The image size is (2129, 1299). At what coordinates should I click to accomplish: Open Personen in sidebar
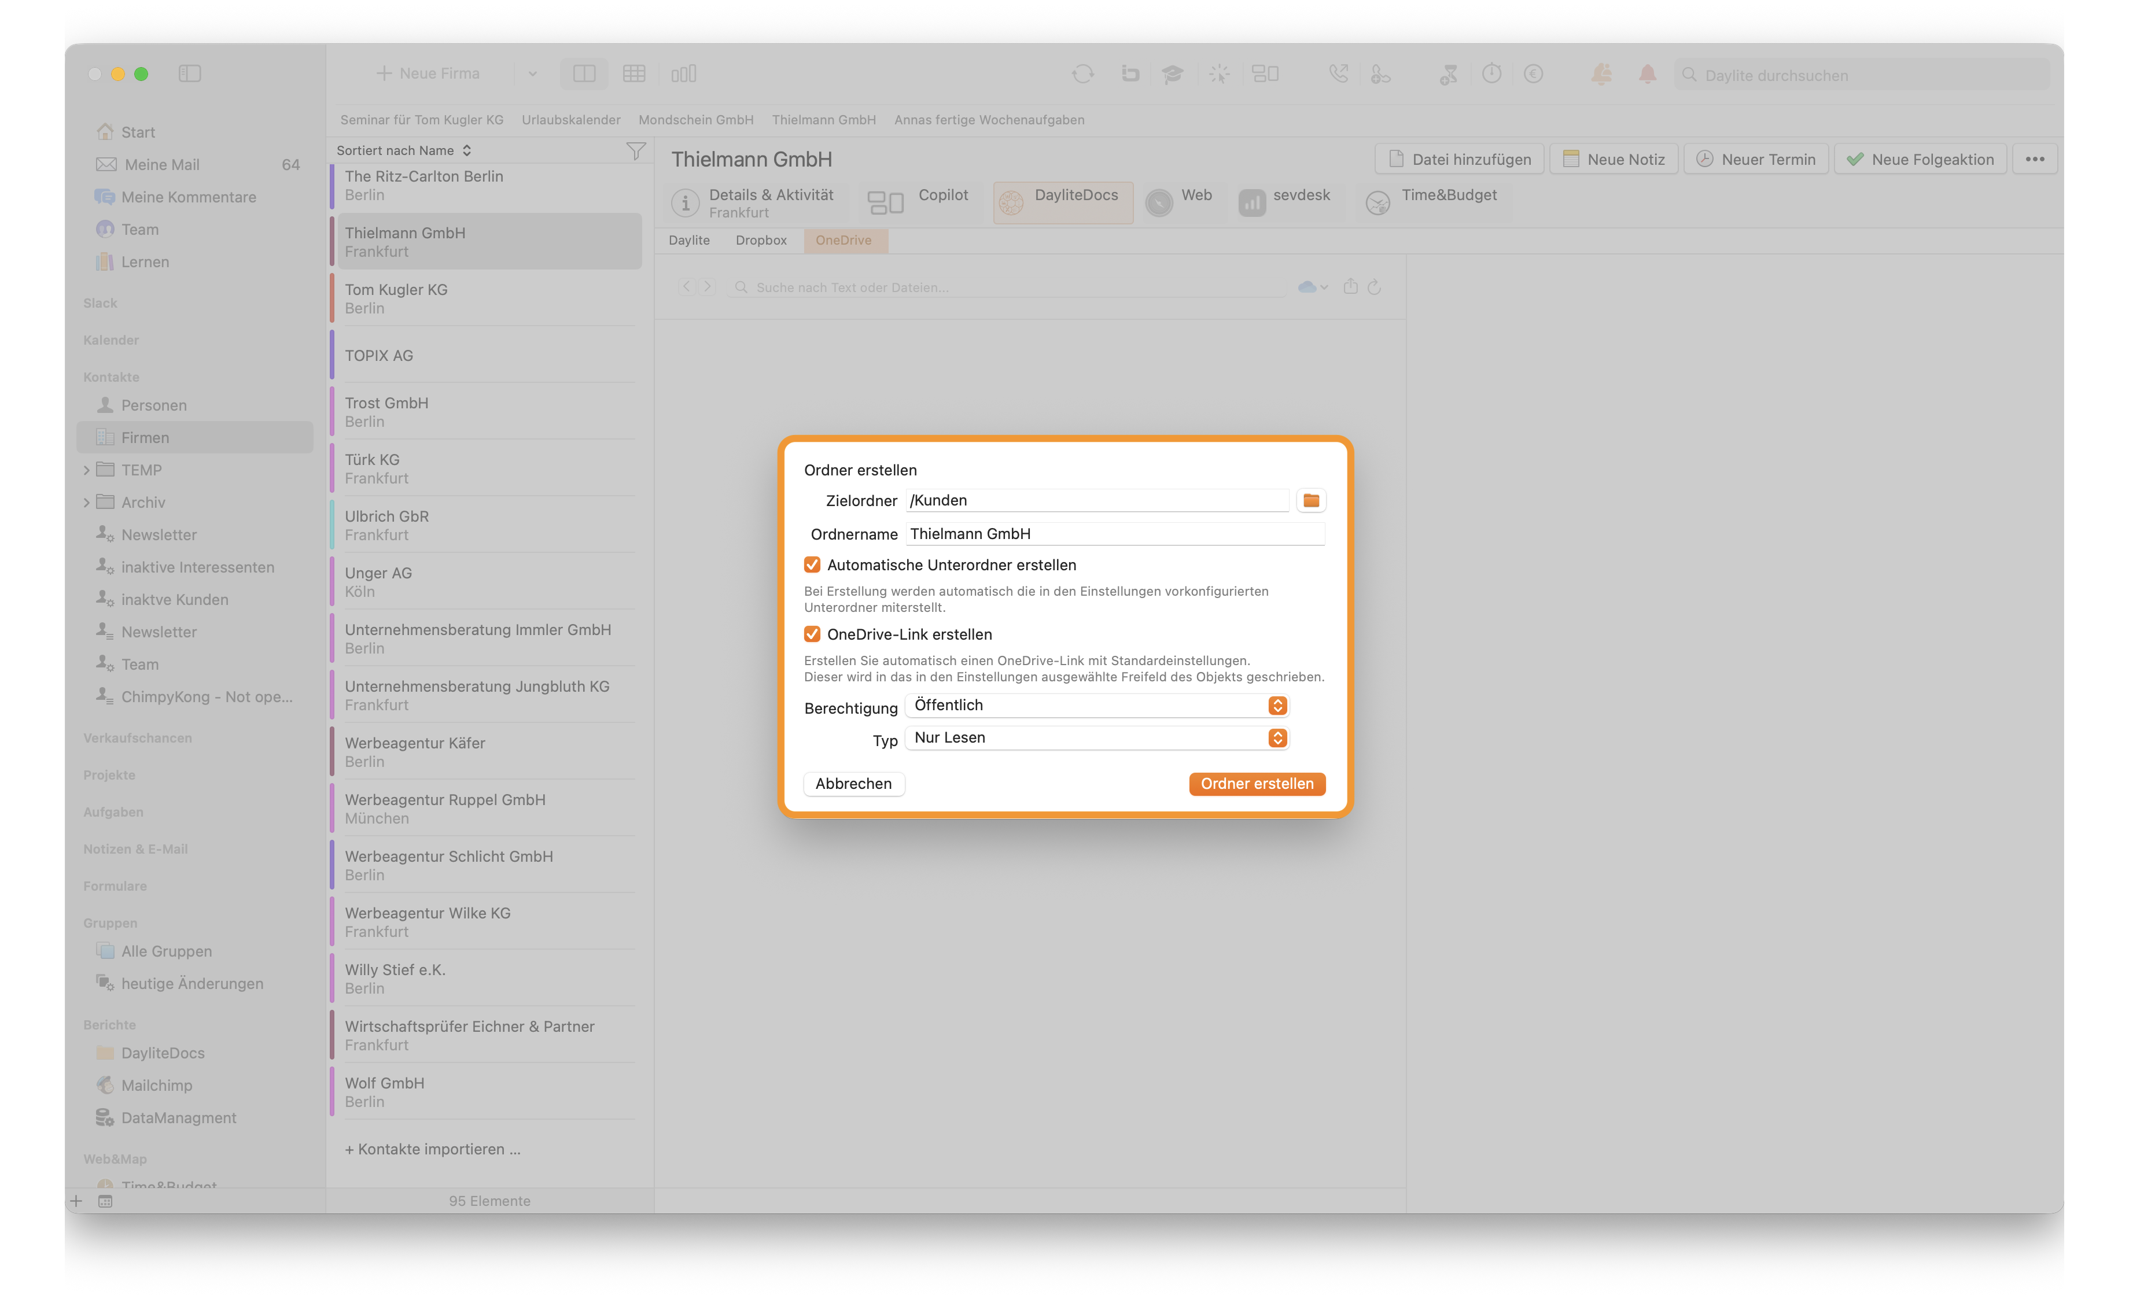[x=154, y=405]
